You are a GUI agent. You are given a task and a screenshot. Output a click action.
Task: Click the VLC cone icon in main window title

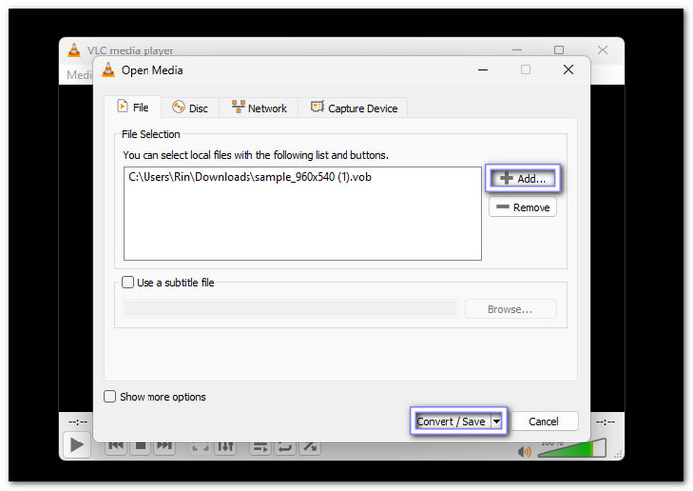pos(74,49)
